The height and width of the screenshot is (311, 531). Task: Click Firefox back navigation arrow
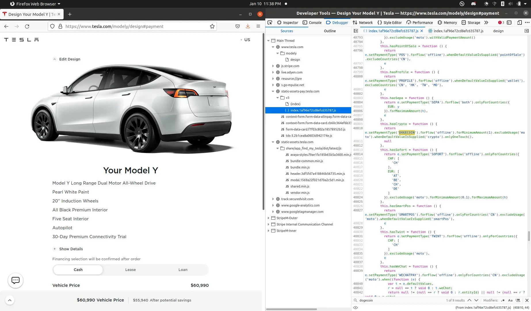pos(6,26)
